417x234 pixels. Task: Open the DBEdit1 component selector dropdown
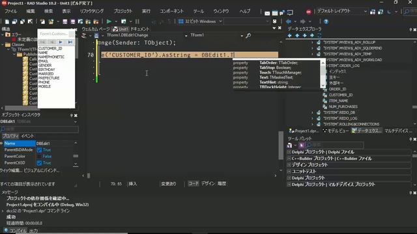76,122
